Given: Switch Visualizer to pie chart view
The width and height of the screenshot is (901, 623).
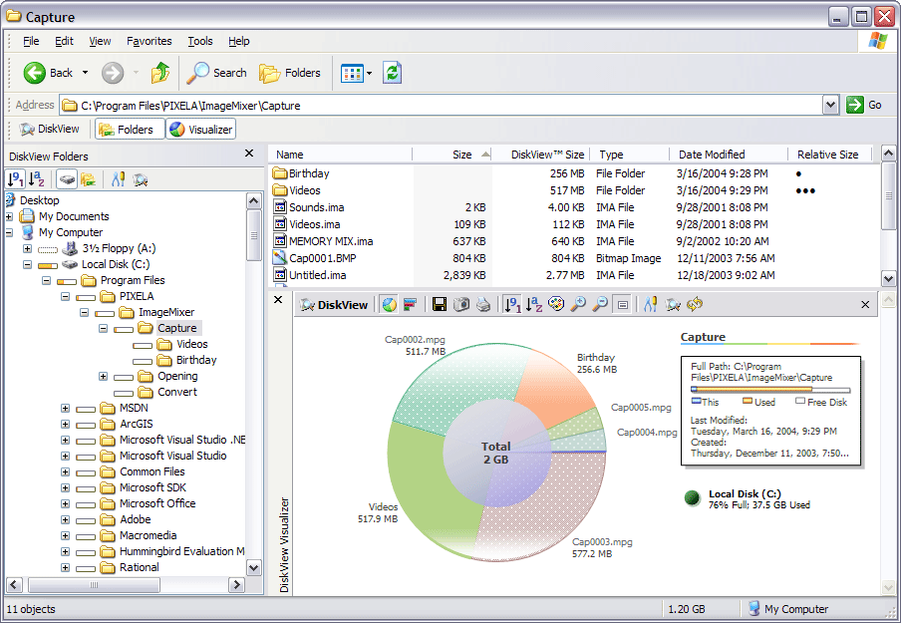Looking at the screenshot, I should point(390,305).
